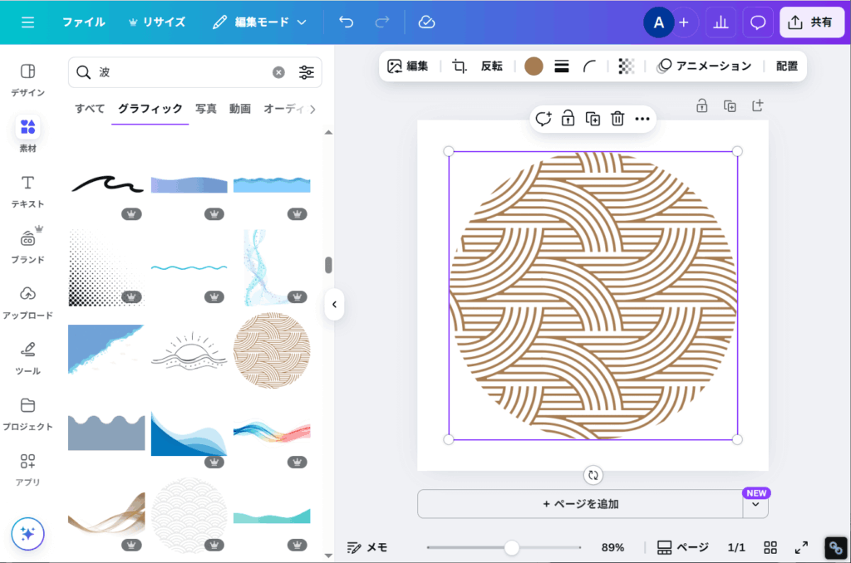Open the ページ pages view
This screenshot has width=851, height=563.
tap(683, 548)
